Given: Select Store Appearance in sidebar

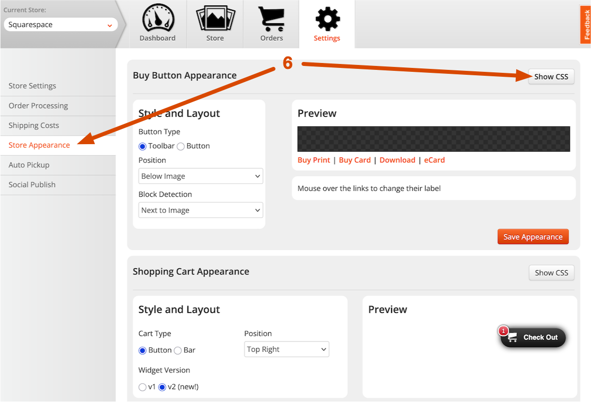Looking at the screenshot, I should [x=58, y=145].
